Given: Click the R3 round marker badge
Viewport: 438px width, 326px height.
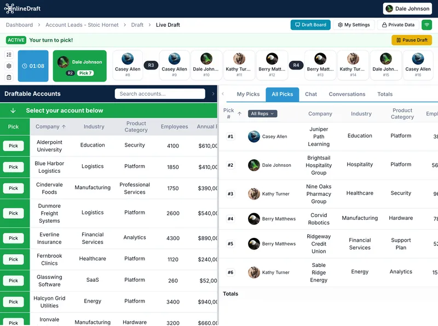Looking at the screenshot, I should [x=151, y=65].
